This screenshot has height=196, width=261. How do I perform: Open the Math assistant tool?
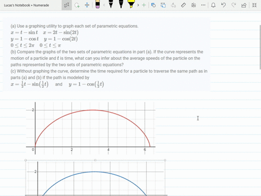pyautogui.click(x=194, y=5)
